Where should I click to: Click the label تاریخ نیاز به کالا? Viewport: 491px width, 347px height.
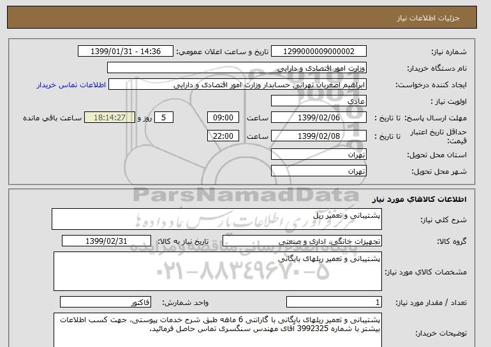point(183,241)
